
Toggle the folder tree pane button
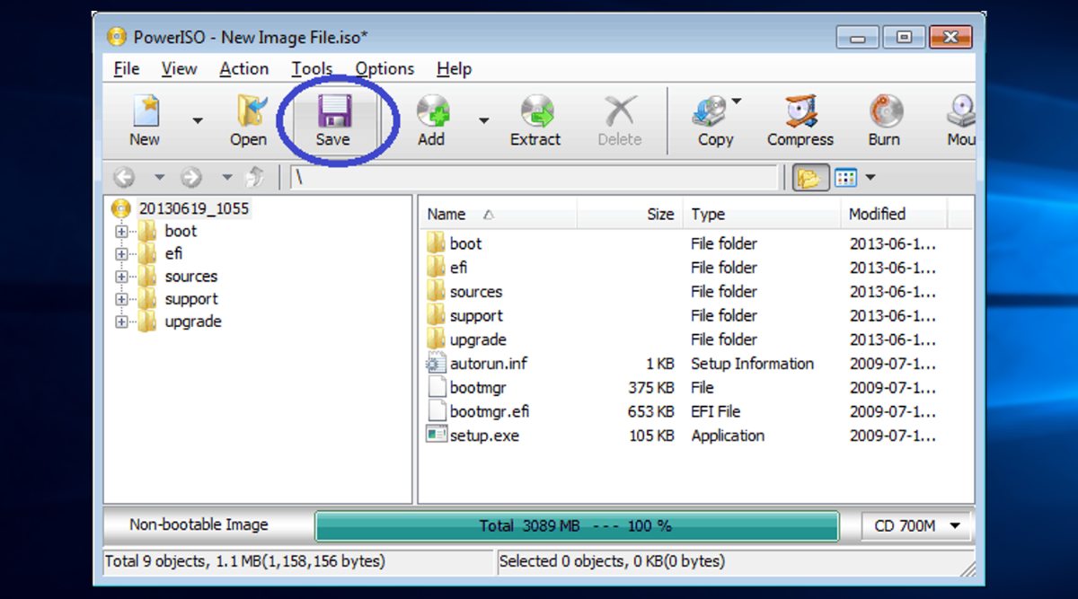(810, 178)
